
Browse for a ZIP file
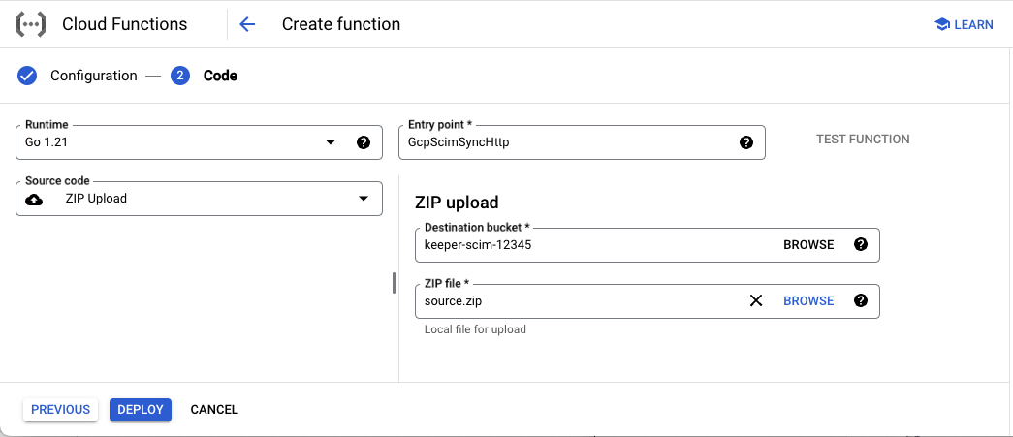pos(808,300)
